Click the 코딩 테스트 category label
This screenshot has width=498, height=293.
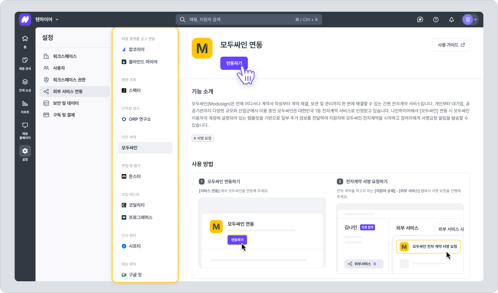130,194
